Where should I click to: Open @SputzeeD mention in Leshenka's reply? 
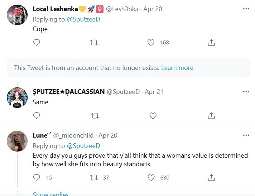(x=83, y=19)
